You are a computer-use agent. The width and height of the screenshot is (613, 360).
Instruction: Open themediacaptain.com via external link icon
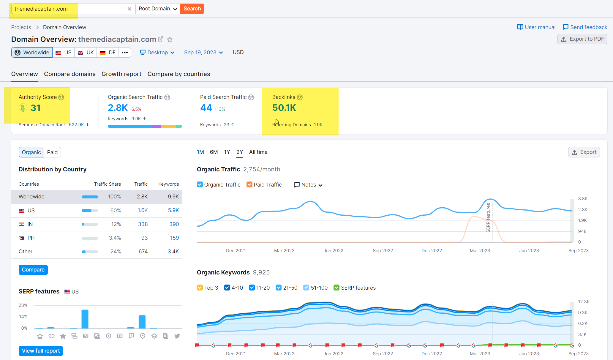(x=161, y=39)
